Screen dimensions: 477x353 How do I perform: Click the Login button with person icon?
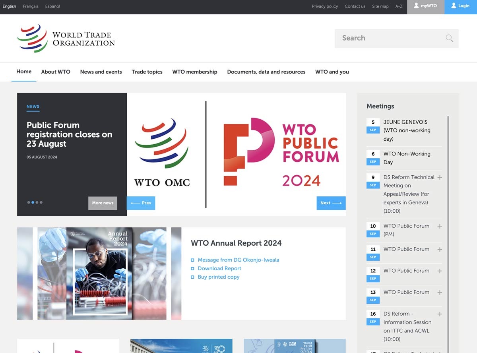(460, 6)
